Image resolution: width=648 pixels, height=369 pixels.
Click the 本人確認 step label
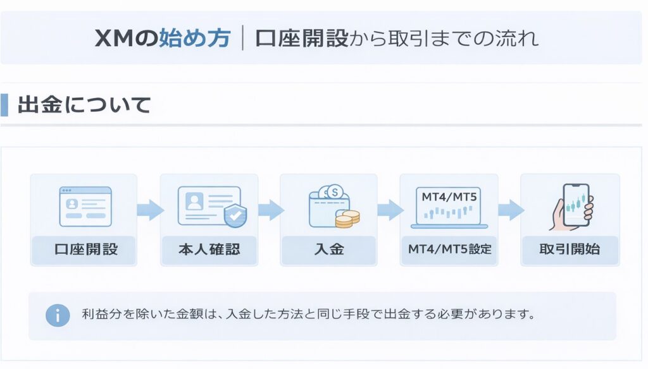(209, 250)
